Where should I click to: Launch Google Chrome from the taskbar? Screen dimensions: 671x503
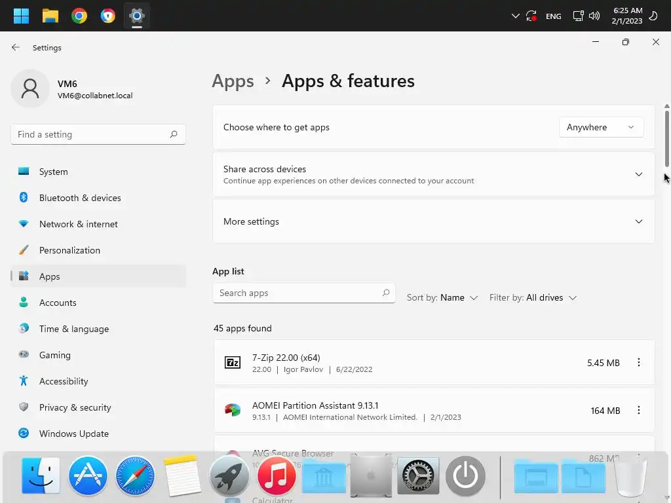79,16
